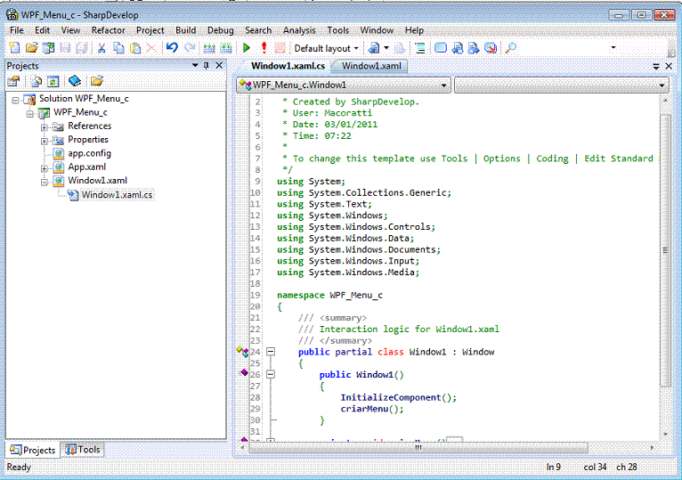Click the Save file disk icon
The image size is (682, 480).
(x=65, y=48)
